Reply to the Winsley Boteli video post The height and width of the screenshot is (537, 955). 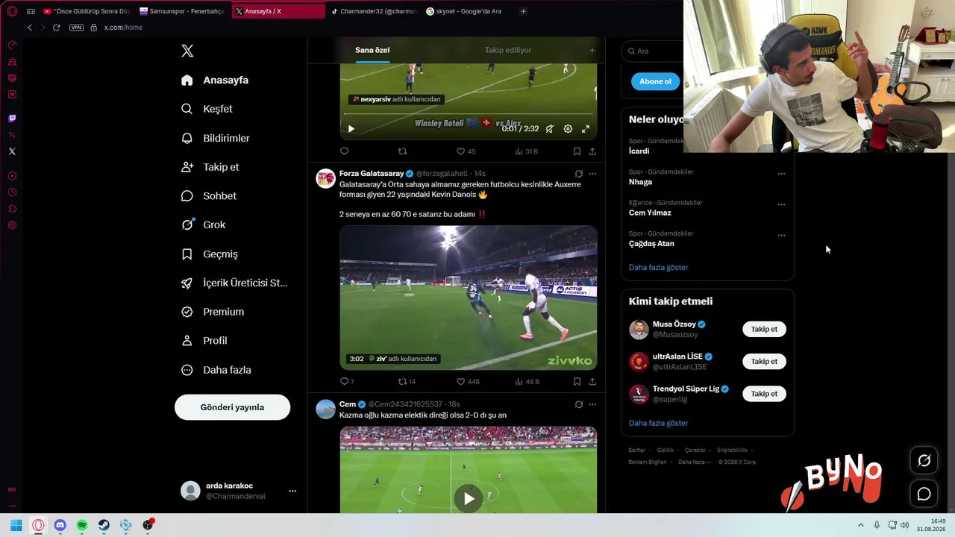[344, 151]
